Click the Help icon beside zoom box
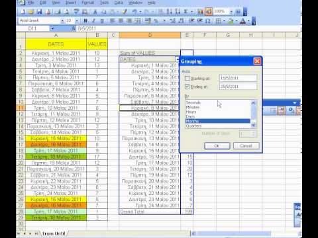 [x=238, y=12]
